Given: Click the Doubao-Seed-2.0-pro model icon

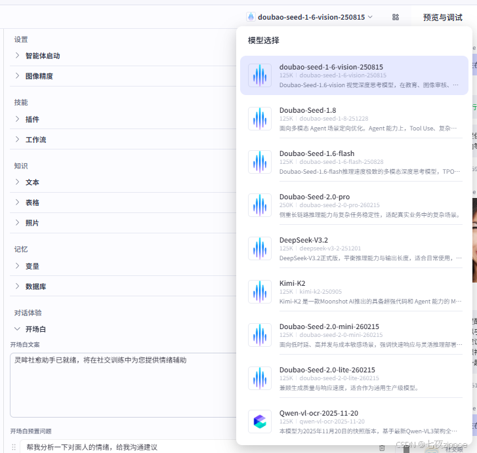Looking at the screenshot, I should click(x=259, y=205).
